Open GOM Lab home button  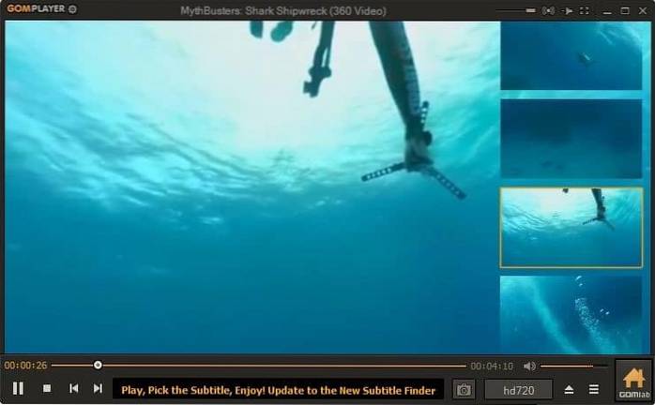coord(632,382)
